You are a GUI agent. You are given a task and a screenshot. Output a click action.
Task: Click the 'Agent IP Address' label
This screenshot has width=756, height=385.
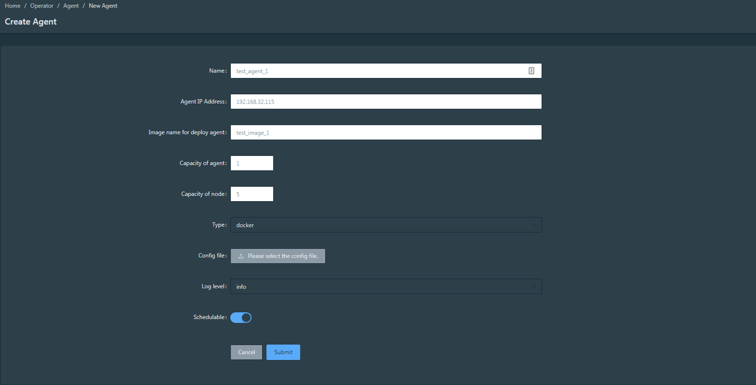point(203,102)
